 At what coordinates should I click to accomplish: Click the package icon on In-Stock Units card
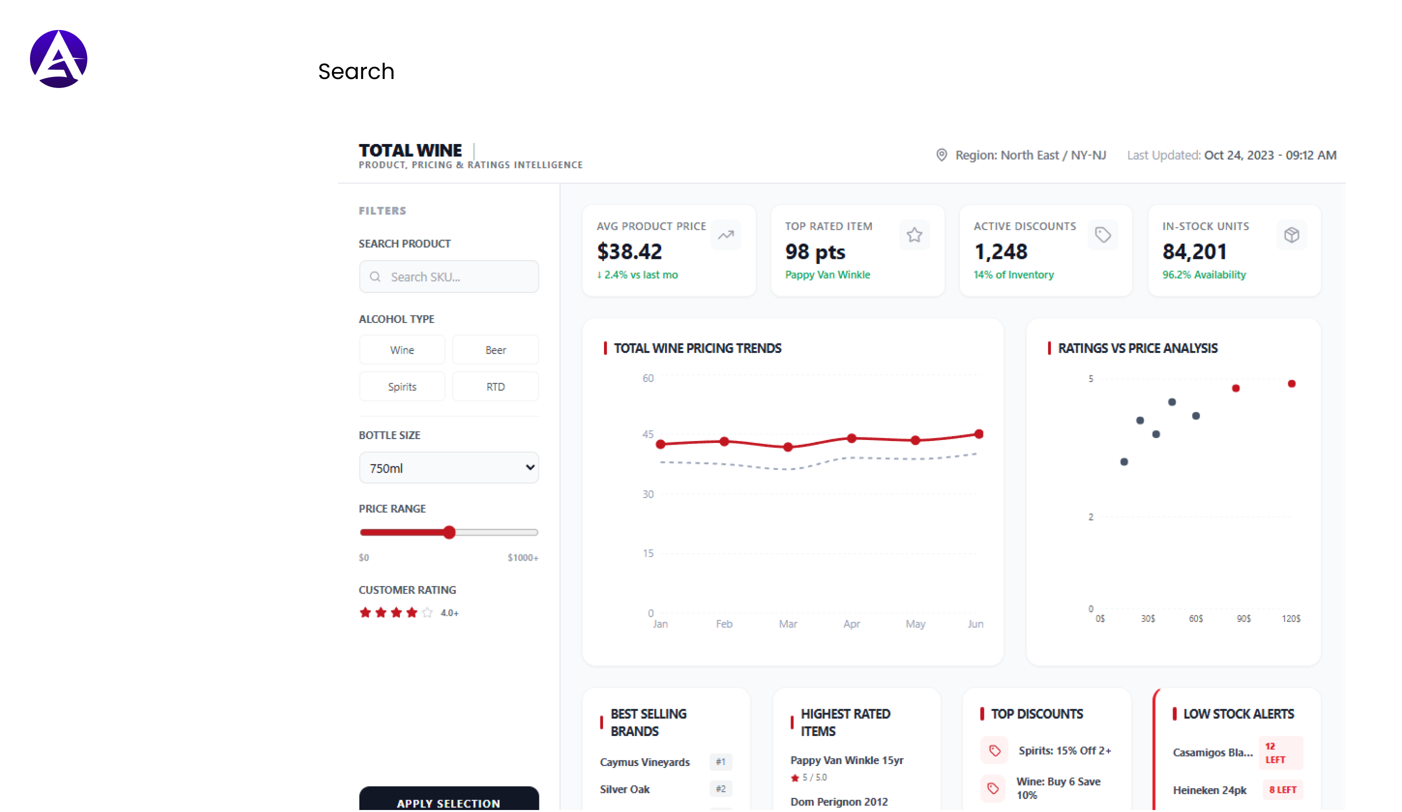pyautogui.click(x=1291, y=235)
